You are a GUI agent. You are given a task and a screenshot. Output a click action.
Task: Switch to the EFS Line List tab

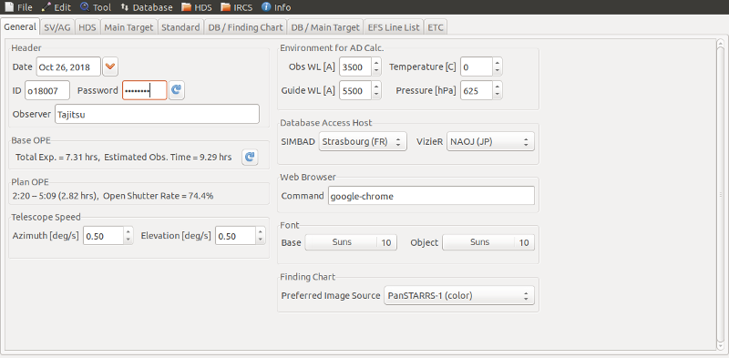click(394, 27)
